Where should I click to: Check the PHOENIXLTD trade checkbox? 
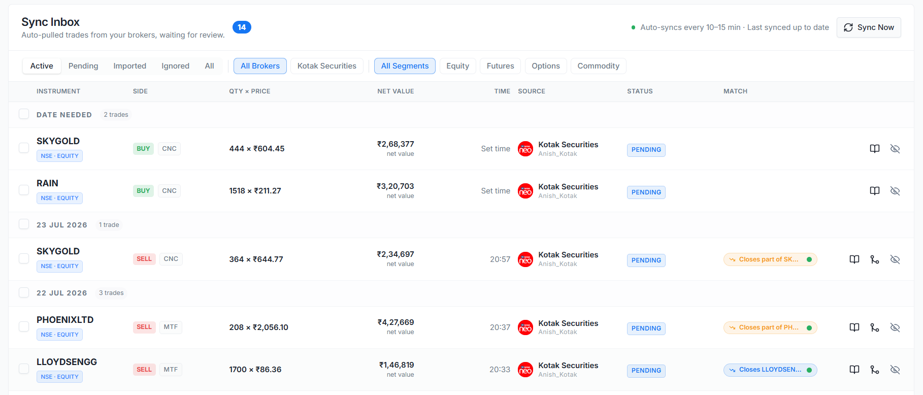(24, 326)
